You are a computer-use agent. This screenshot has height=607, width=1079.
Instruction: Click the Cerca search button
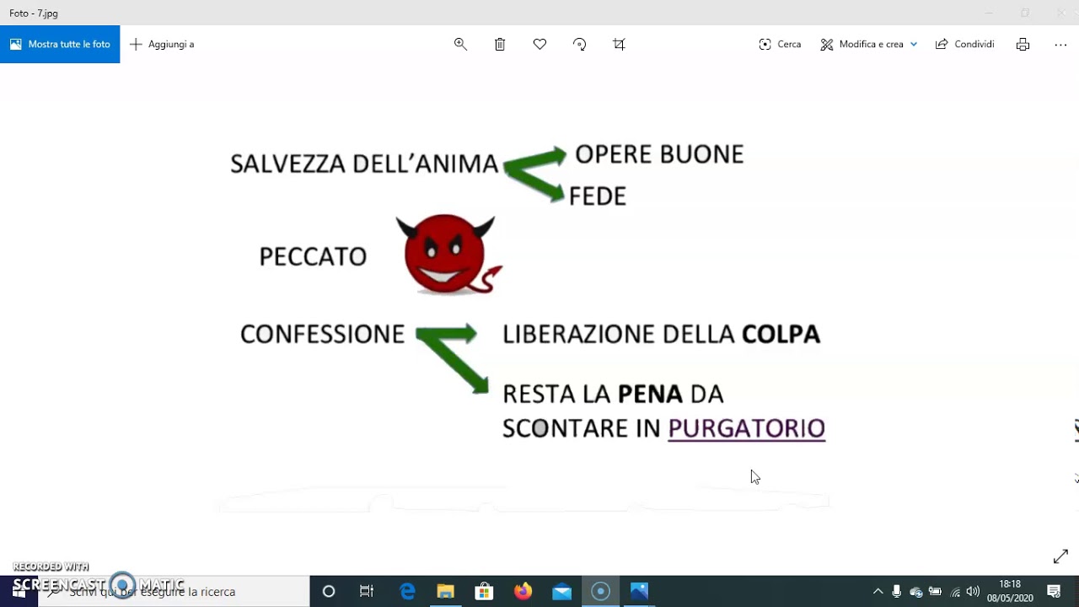tap(780, 44)
